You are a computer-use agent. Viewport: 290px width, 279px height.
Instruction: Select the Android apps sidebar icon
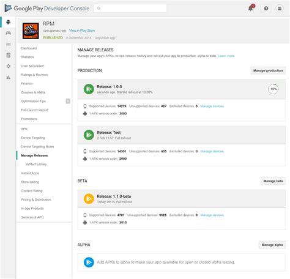pos(8,22)
